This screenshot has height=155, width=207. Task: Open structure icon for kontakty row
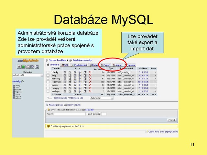click(70, 78)
